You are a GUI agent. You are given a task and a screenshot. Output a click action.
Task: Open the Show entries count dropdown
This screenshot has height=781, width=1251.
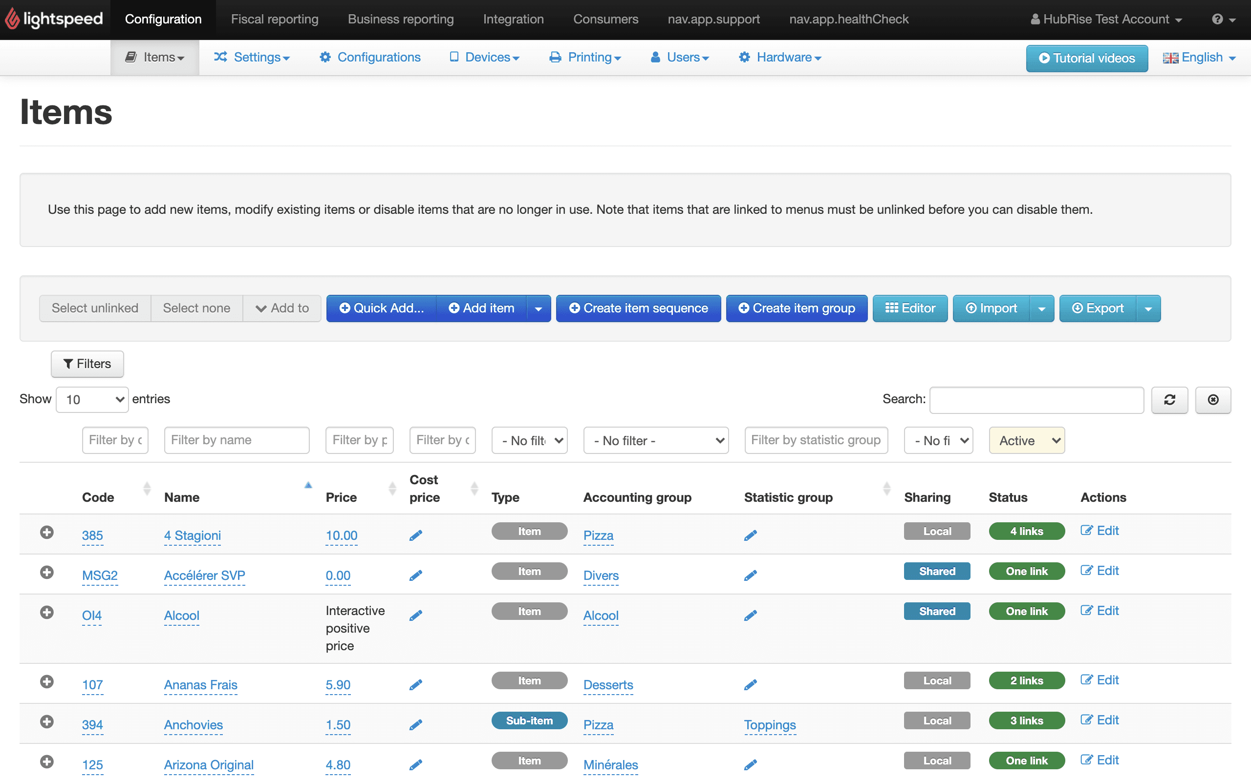(92, 400)
